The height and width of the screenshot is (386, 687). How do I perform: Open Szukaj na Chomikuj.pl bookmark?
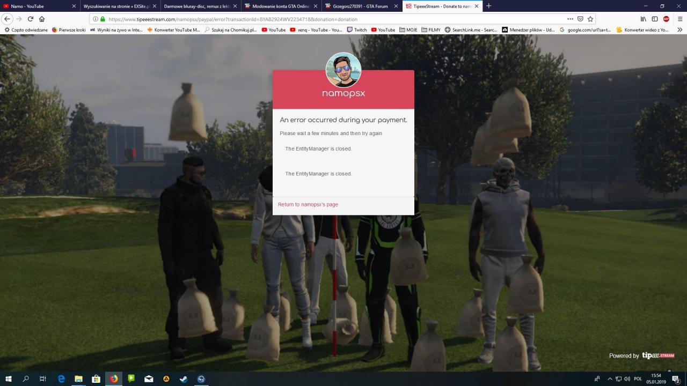[x=231, y=30]
